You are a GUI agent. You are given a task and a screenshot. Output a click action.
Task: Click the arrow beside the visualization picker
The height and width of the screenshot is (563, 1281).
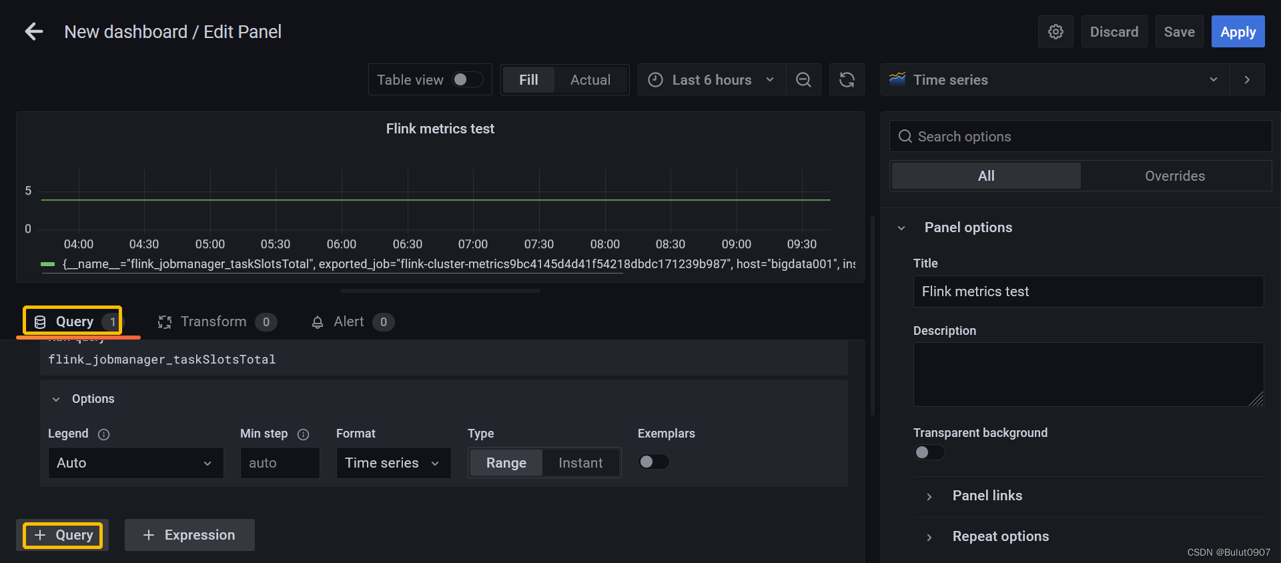1247,80
